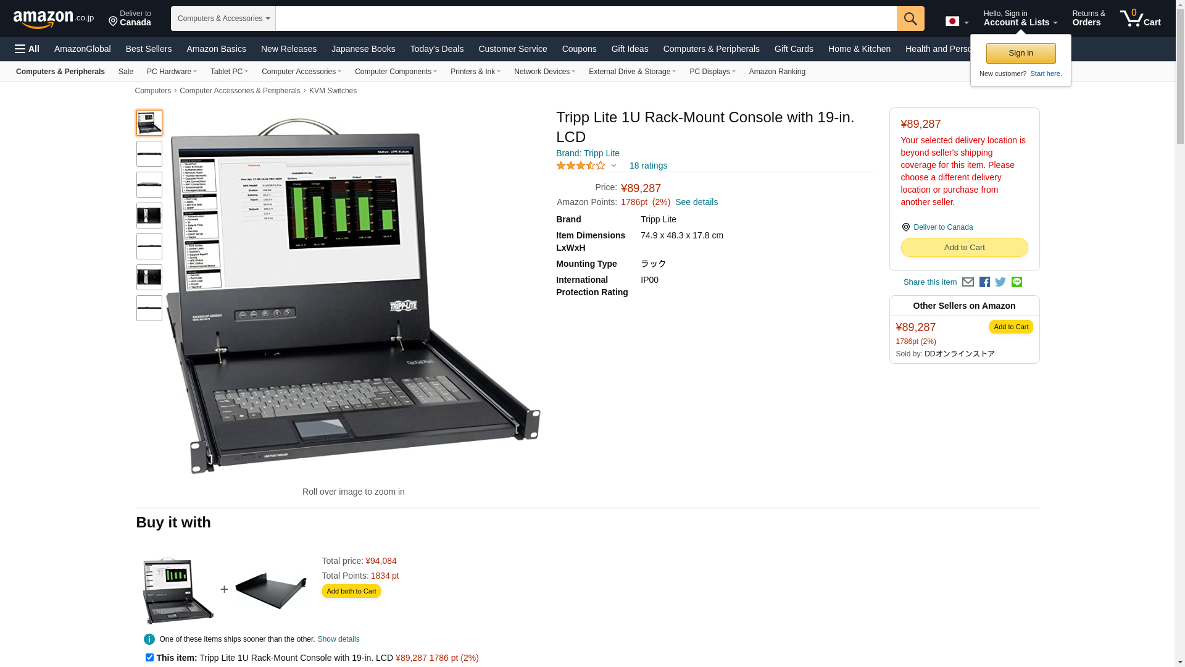This screenshot has width=1185, height=667.
Task: Expand the star rating breakdown arrow
Action: [x=613, y=166]
